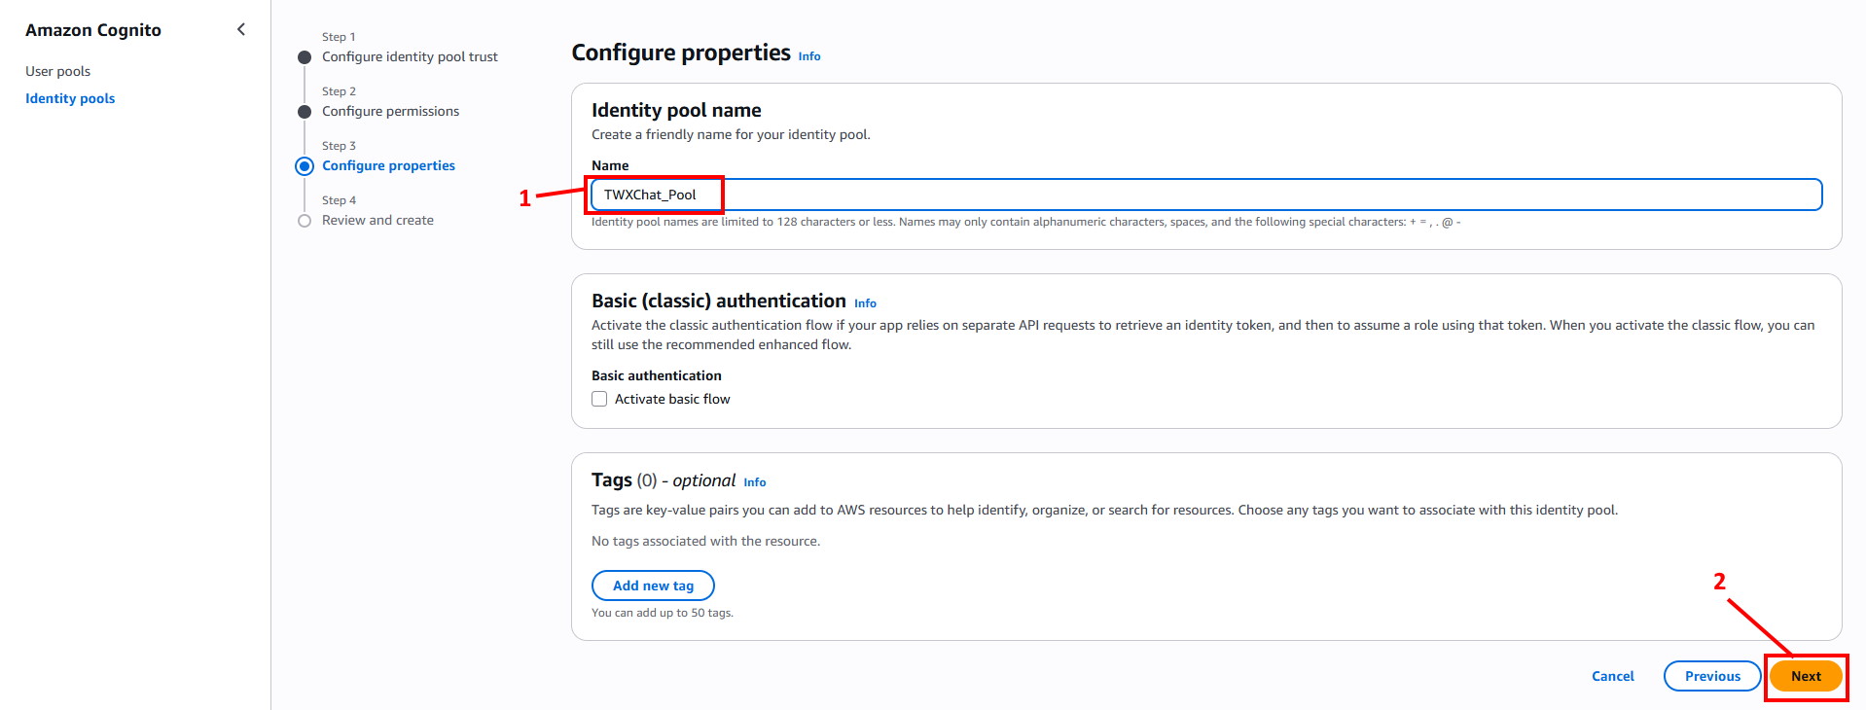Collapse the Amazon Cognito side navigation
The image size is (1866, 710).
point(241,29)
